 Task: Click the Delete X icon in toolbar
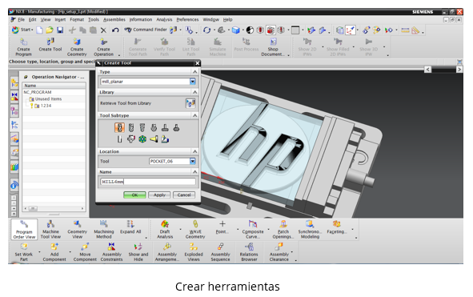pyautogui.click(x=103, y=30)
